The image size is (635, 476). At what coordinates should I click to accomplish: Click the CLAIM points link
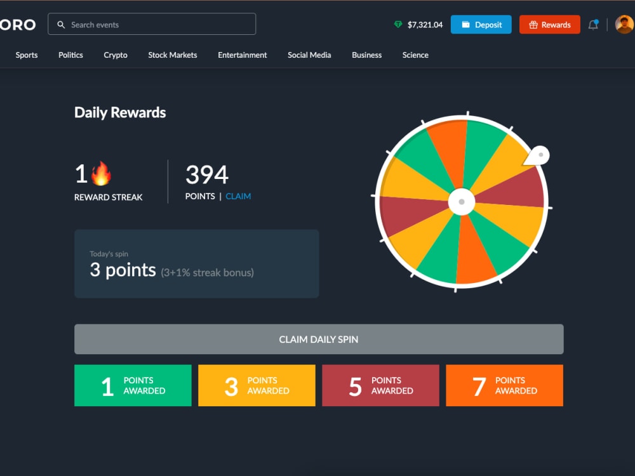[238, 196]
